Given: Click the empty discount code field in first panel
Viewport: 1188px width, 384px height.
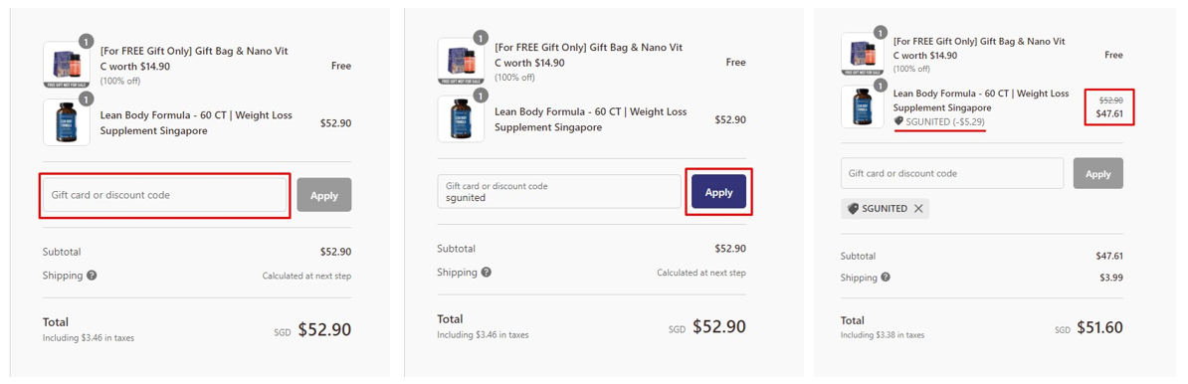Looking at the screenshot, I should tap(164, 195).
